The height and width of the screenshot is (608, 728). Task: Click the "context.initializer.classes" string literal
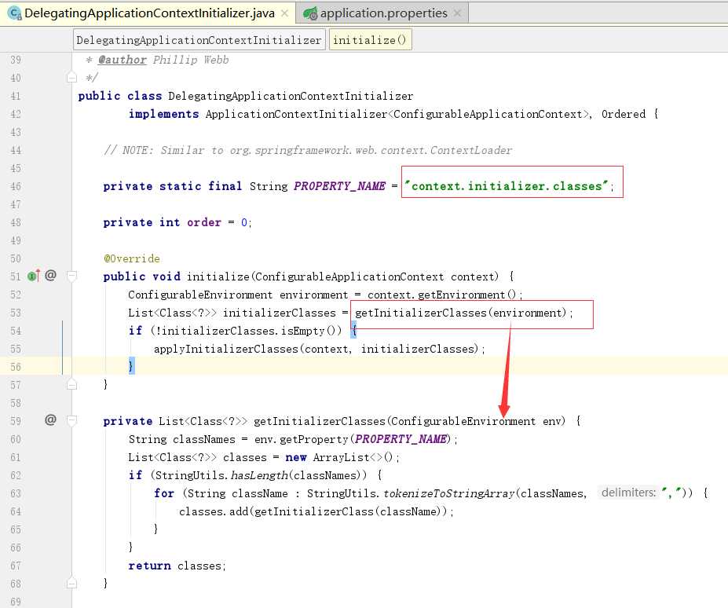point(506,186)
